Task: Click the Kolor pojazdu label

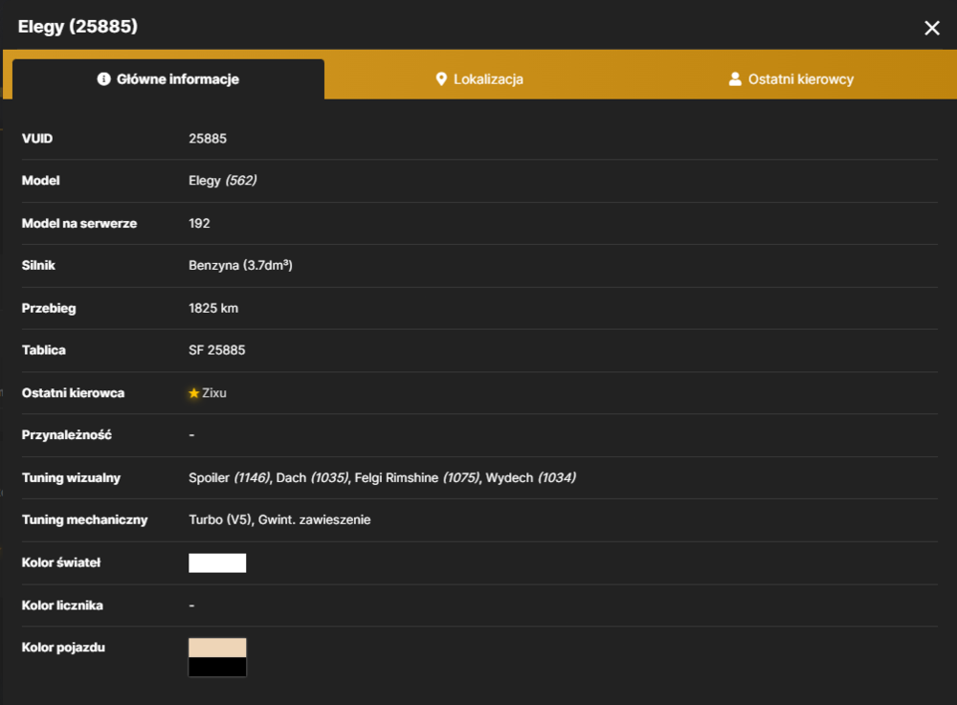Action: (x=63, y=648)
